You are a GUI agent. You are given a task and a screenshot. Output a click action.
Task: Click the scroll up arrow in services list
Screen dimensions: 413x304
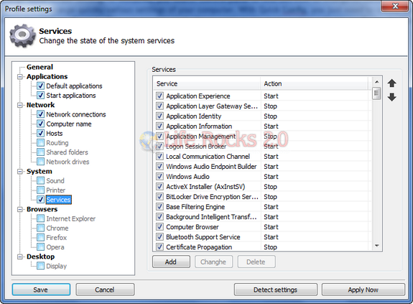click(x=376, y=82)
